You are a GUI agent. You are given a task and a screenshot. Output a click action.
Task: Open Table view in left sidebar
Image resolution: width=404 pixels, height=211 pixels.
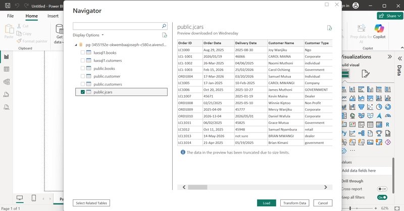[7, 69]
